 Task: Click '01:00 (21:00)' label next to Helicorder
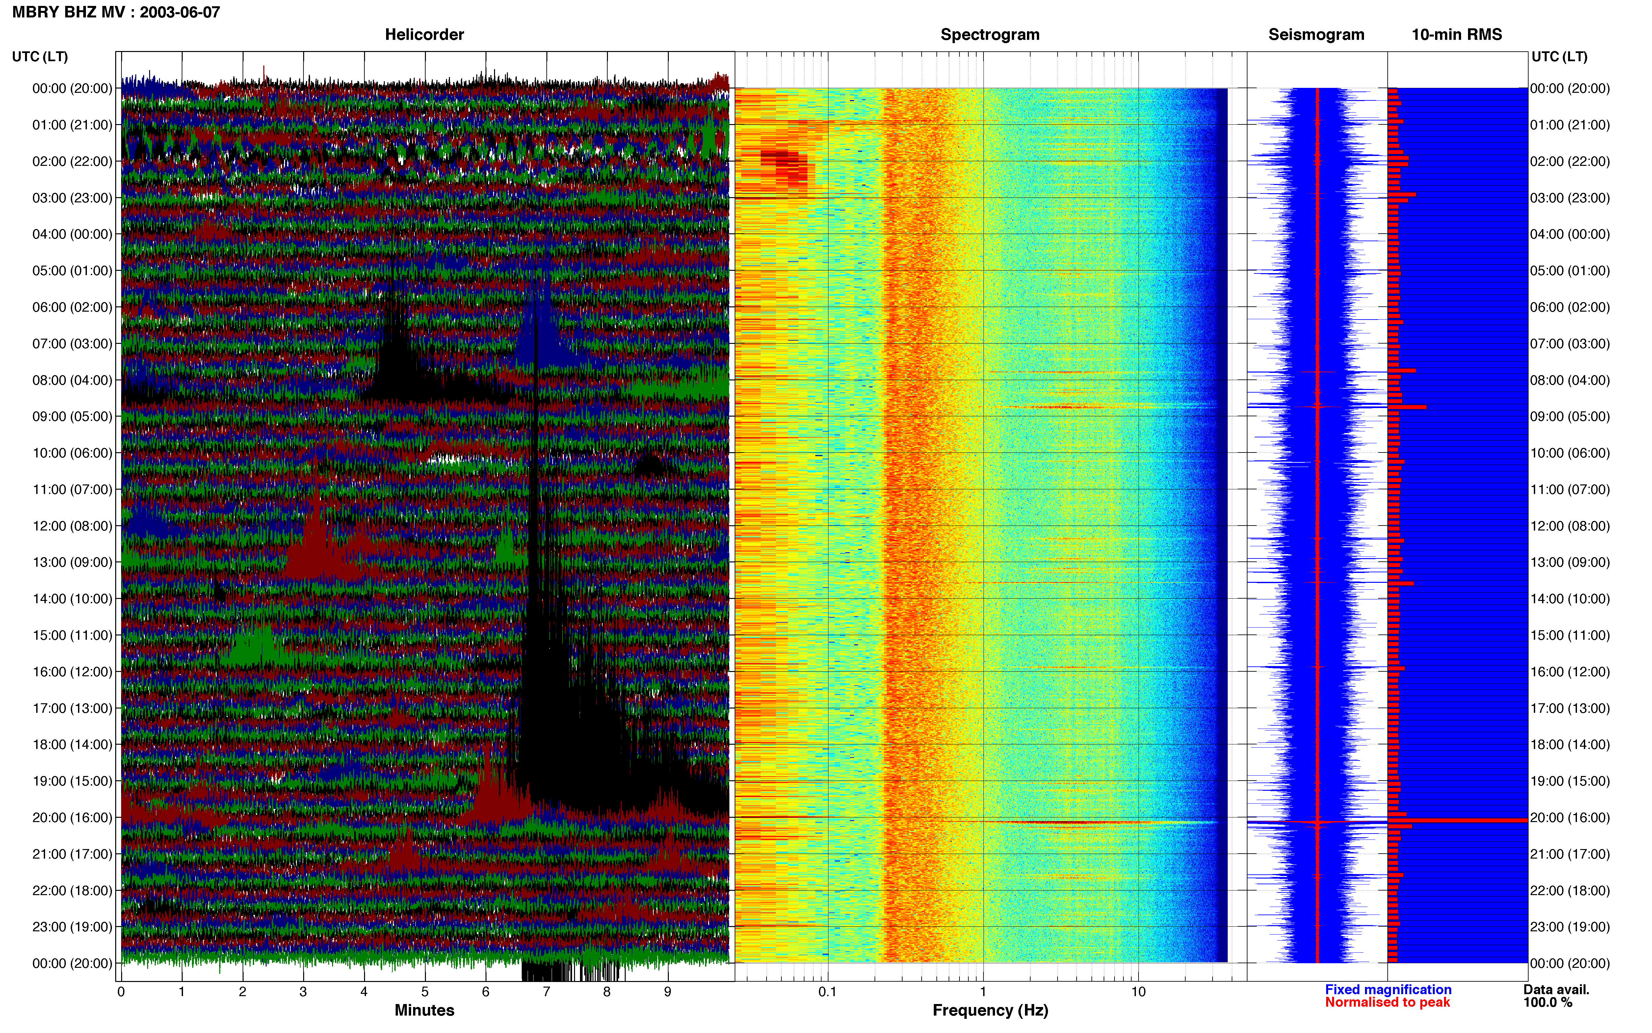[72, 125]
